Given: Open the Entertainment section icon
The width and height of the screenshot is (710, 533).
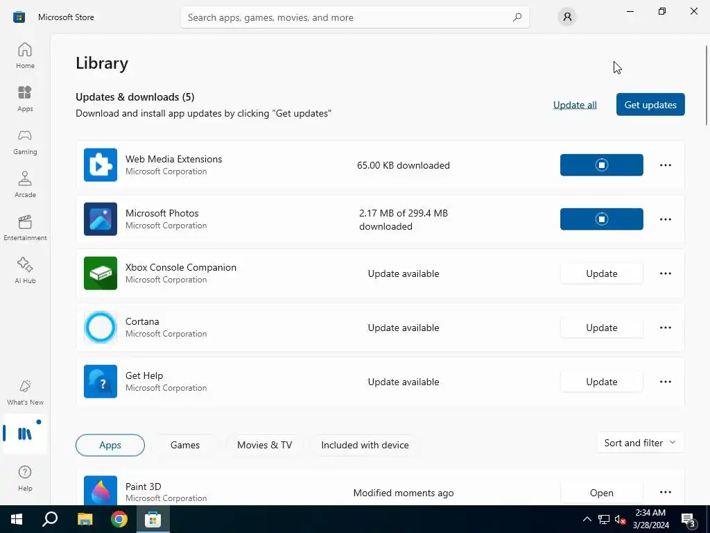Looking at the screenshot, I should pos(25,228).
